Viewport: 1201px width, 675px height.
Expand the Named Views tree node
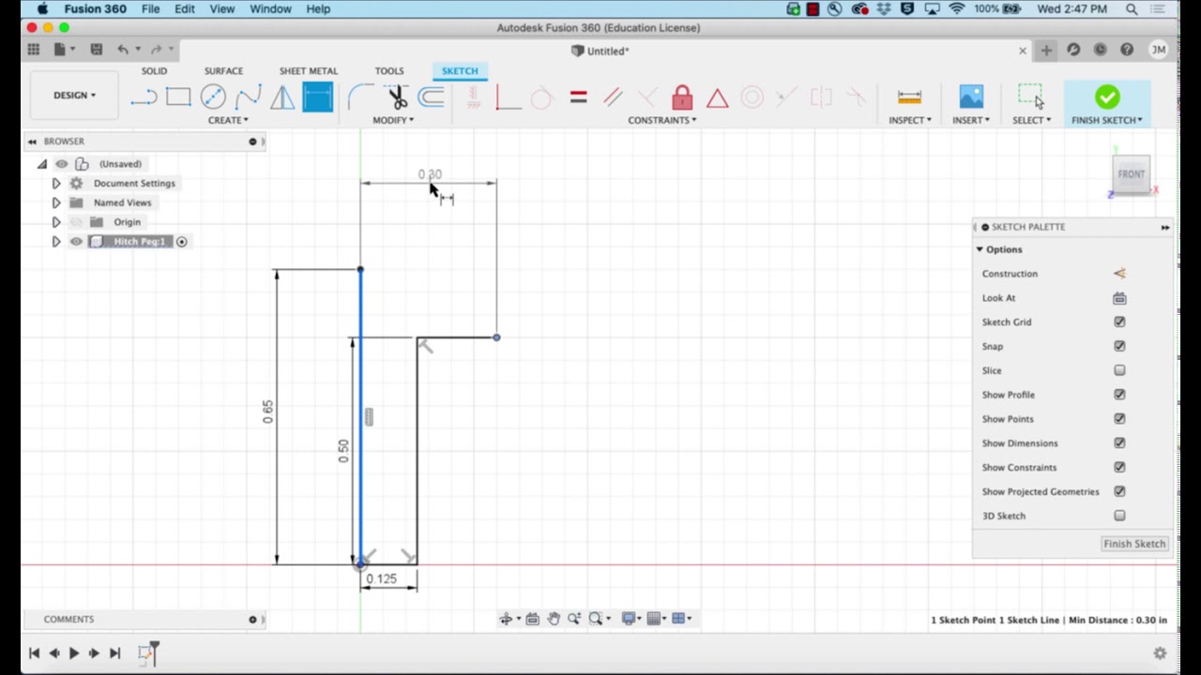(x=55, y=202)
